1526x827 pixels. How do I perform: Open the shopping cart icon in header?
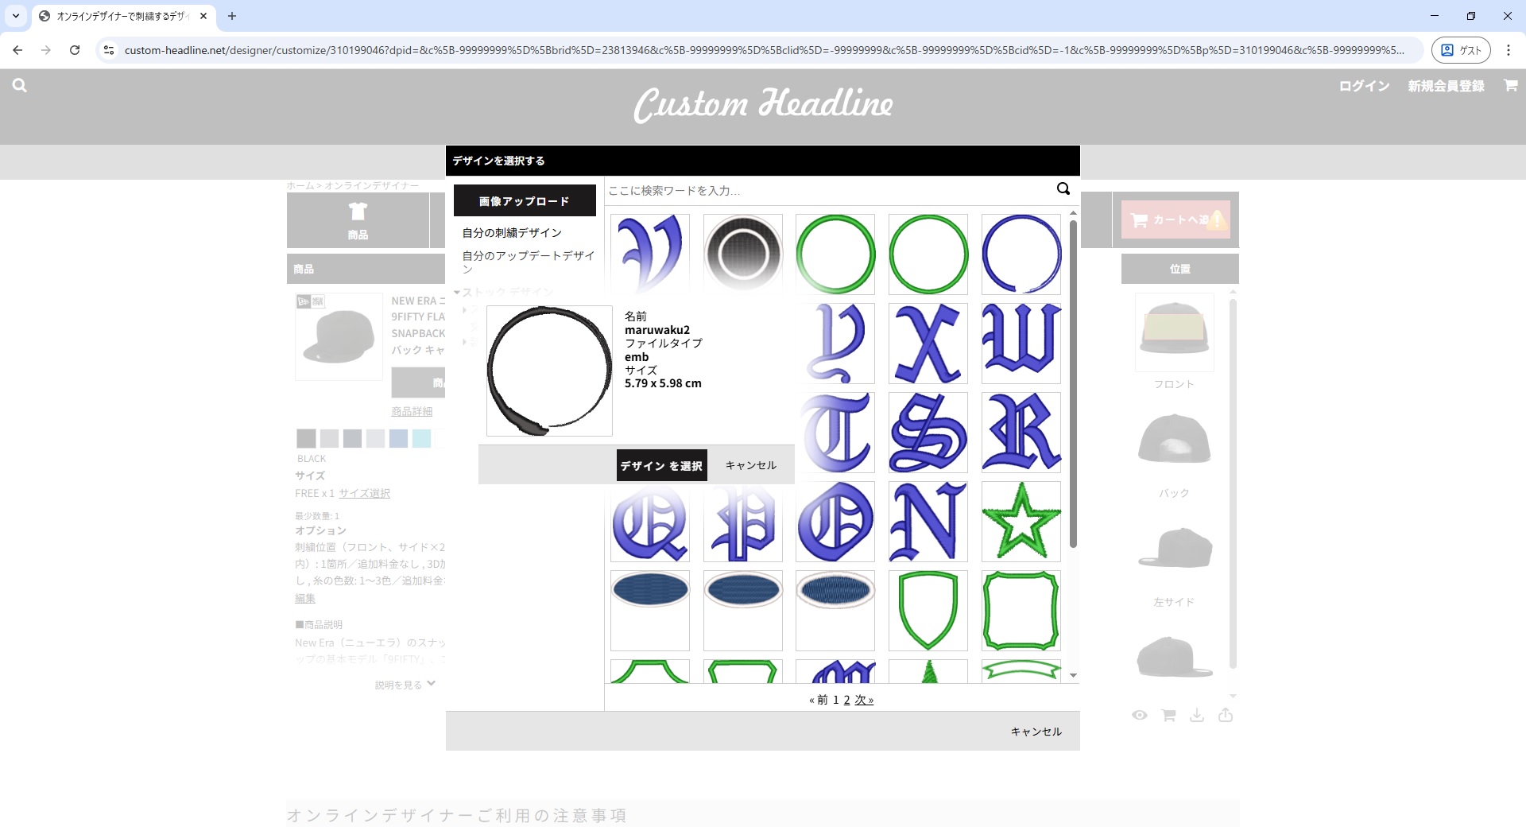coord(1510,86)
